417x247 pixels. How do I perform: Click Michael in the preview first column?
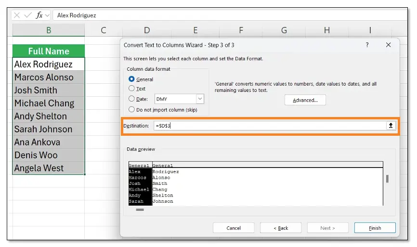tap(139, 190)
